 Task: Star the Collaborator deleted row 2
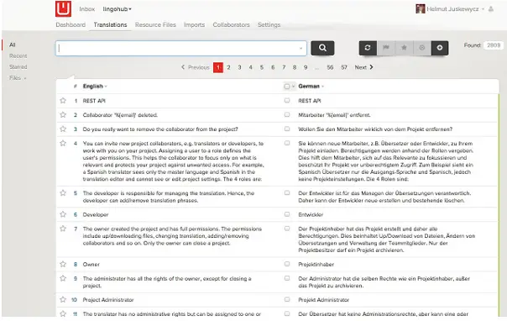[63, 115]
